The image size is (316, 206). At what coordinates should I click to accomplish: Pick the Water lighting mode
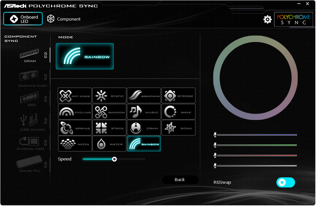(109, 144)
